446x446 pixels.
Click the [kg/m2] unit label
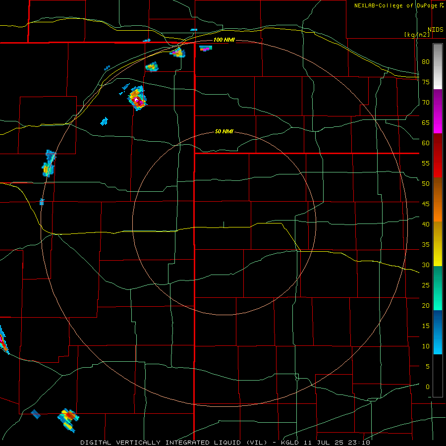click(417, 35)
